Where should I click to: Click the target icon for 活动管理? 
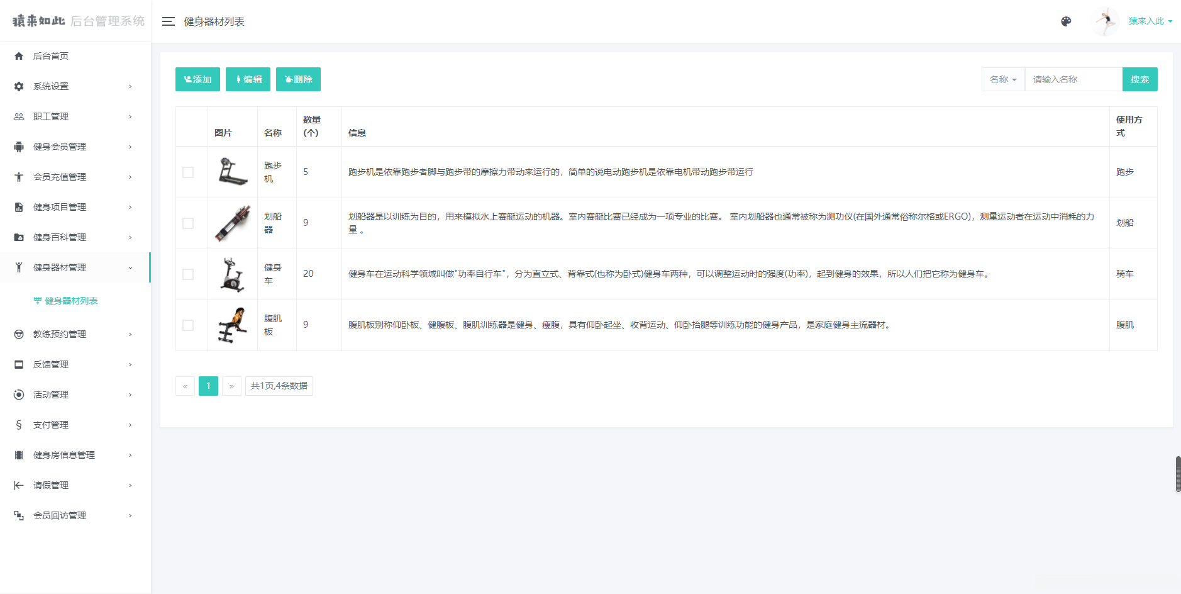[19, 395]
